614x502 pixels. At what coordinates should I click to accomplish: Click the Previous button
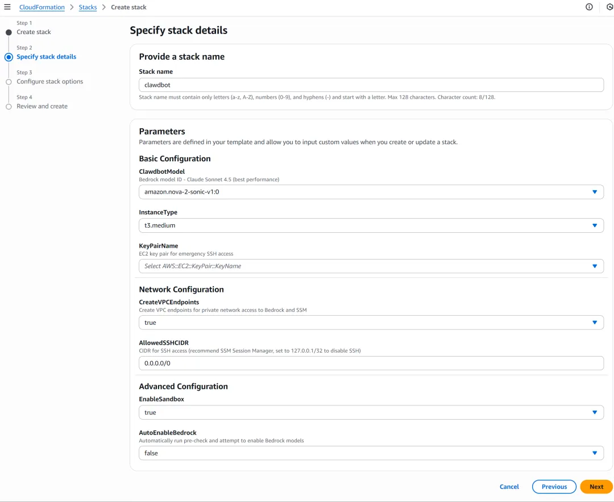[554, 487]
